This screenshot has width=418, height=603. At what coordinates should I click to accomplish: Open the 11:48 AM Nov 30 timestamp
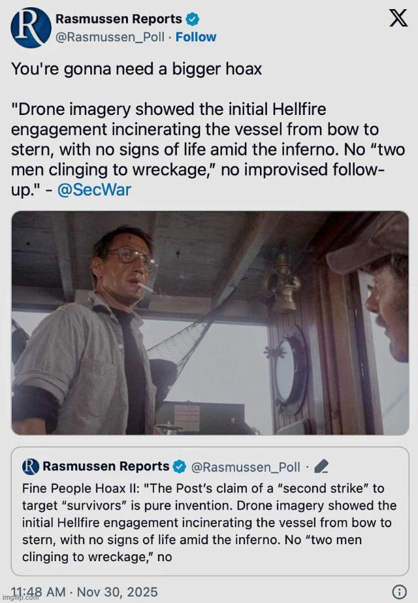(x=85, y=592)
